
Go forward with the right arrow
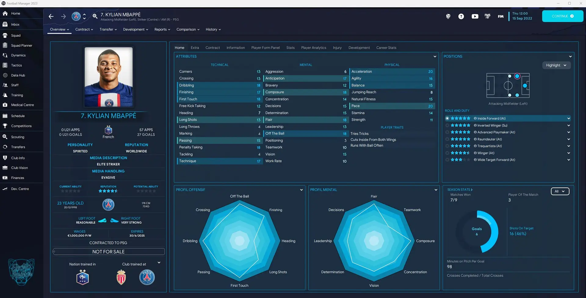pos(63,17)
